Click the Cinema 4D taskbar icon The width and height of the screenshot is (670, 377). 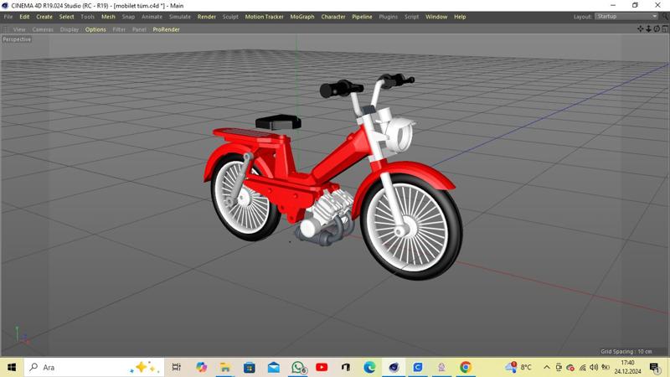[x=394, y=367]
